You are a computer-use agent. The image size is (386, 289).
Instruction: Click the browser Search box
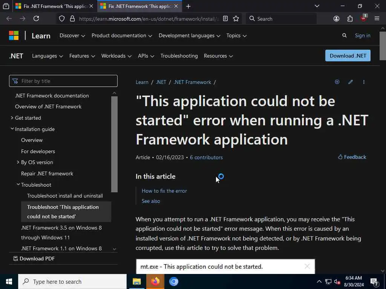[281, 19]
